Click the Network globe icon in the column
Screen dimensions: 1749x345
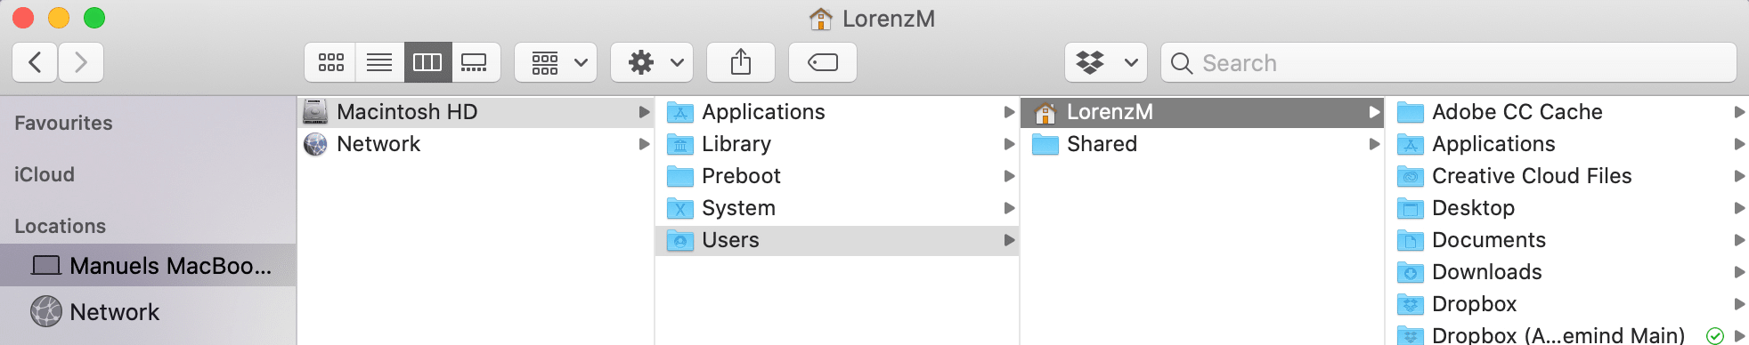315,144
